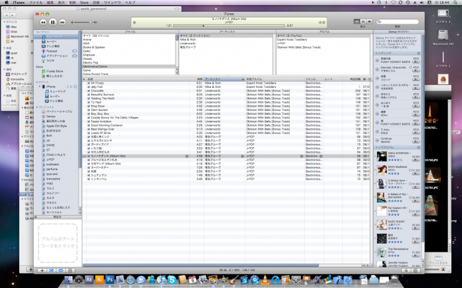This screenshot has height=288, width=462.
Task: Click the iTunes search field
Action: 398,22
